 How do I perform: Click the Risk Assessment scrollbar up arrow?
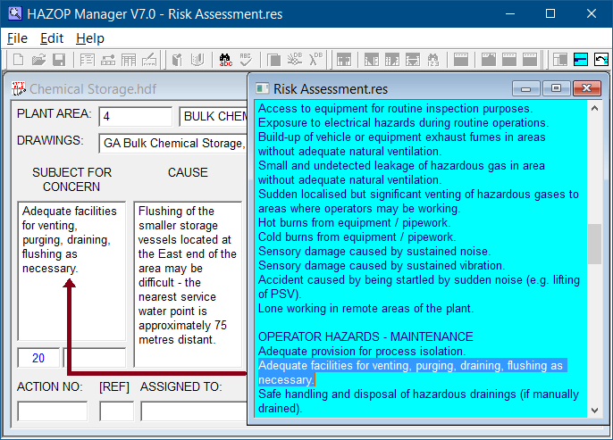(x=594, y=109)
